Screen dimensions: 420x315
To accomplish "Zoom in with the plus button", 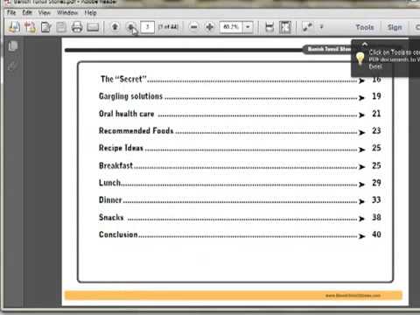I will click(209, 27).
